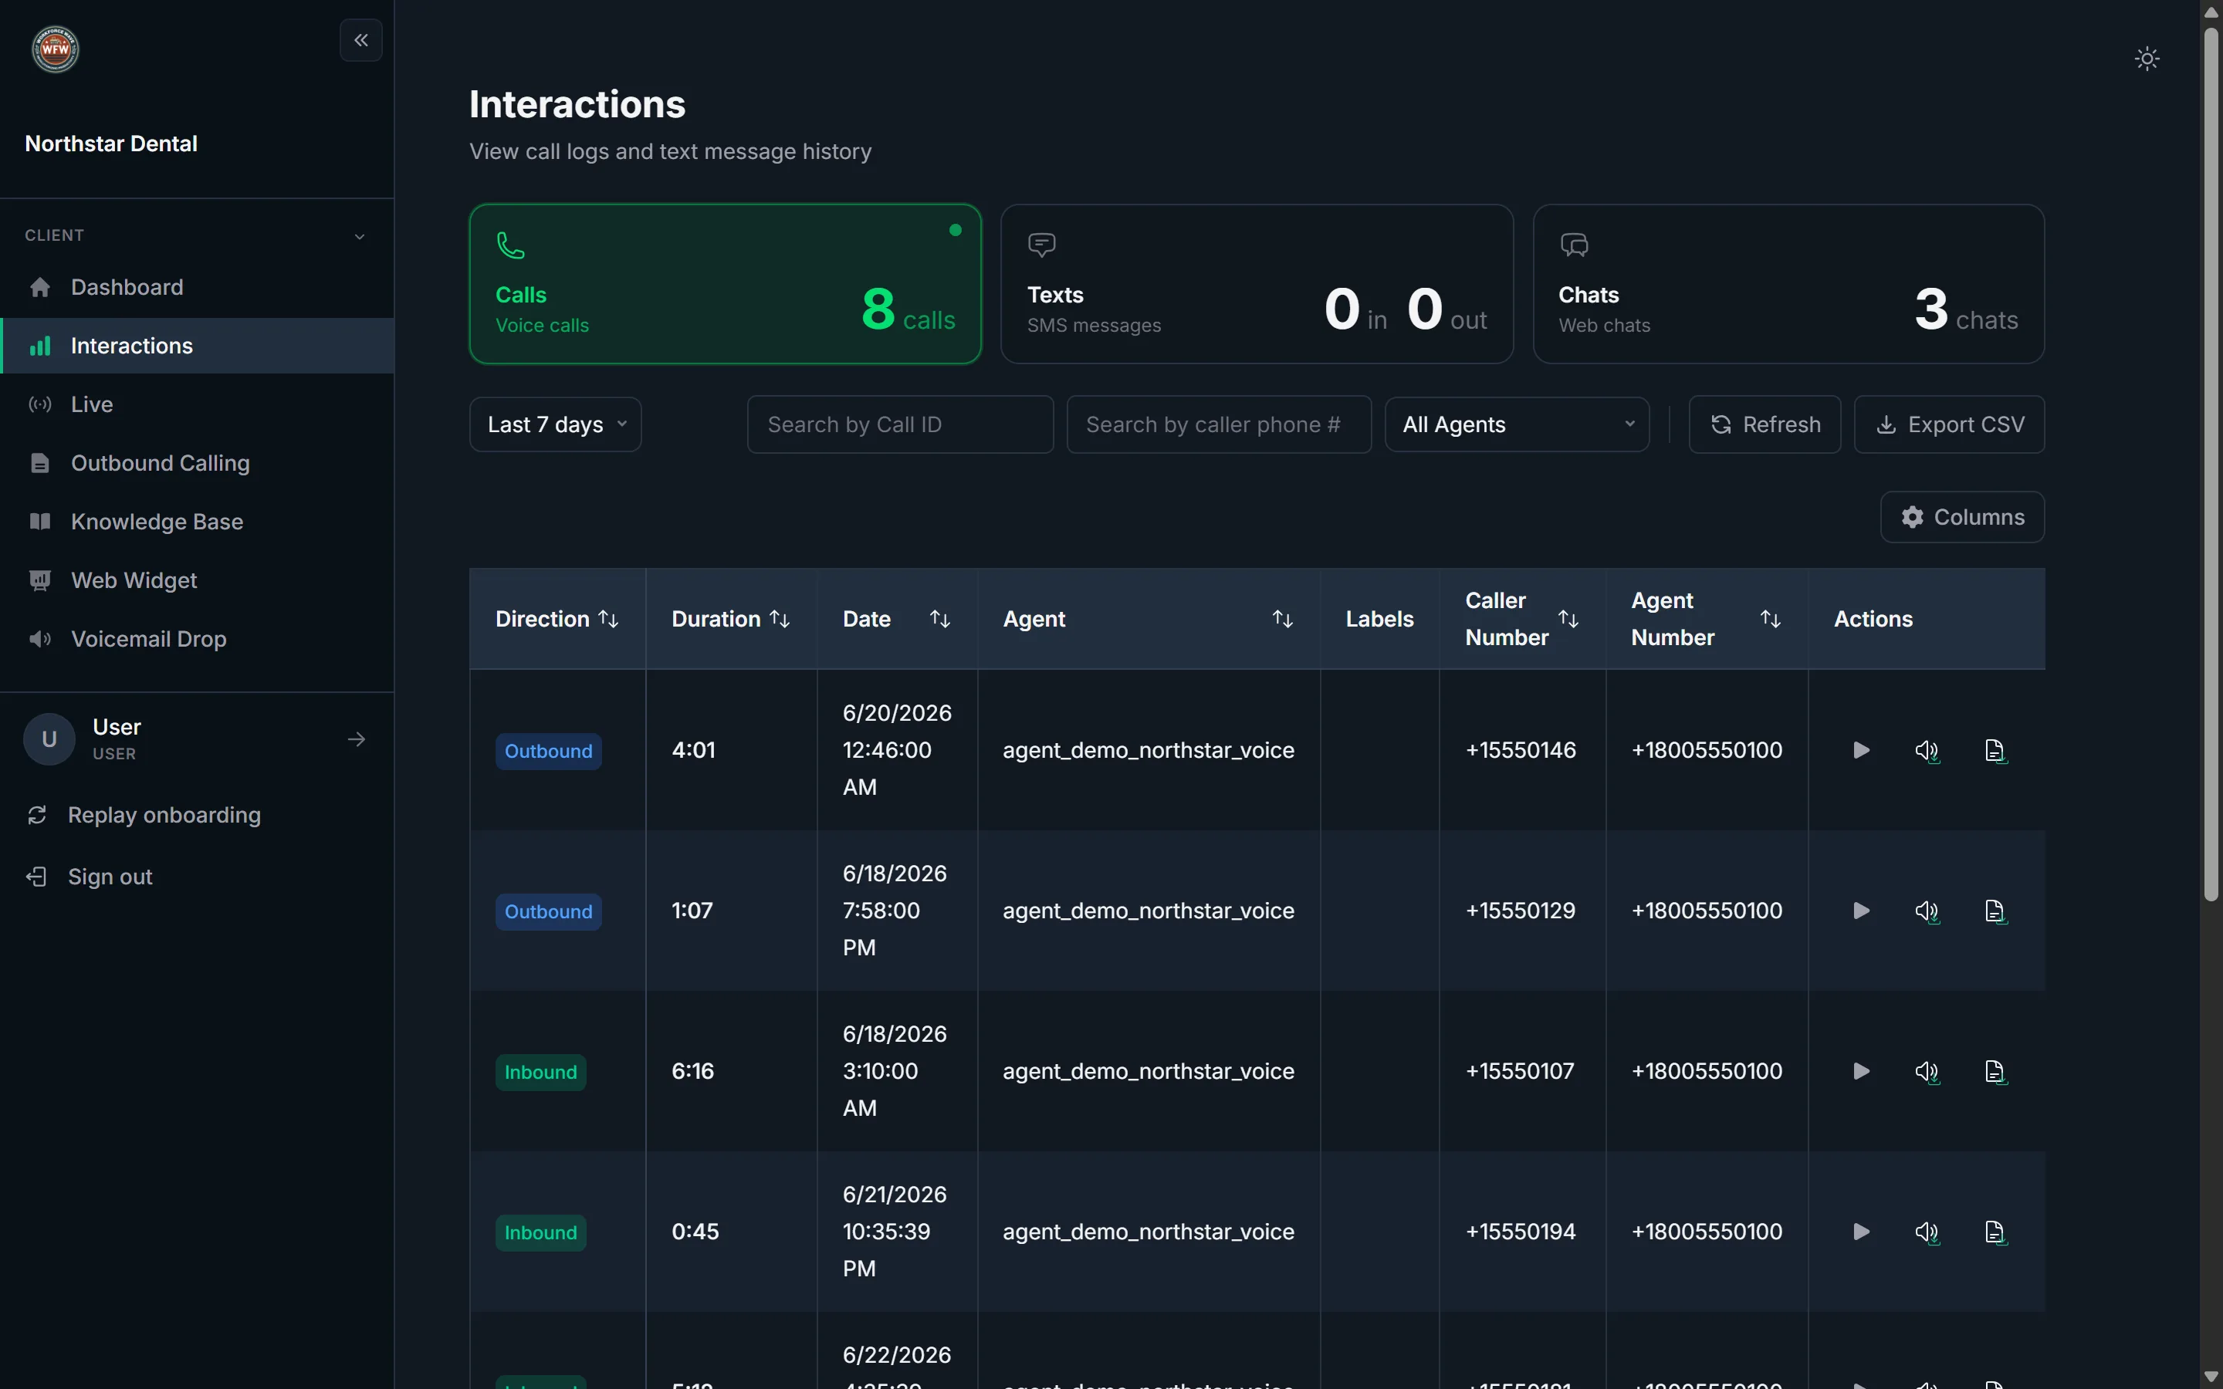Open the Dashboard page
2223x1389 pixels.
tap(198, 288)
